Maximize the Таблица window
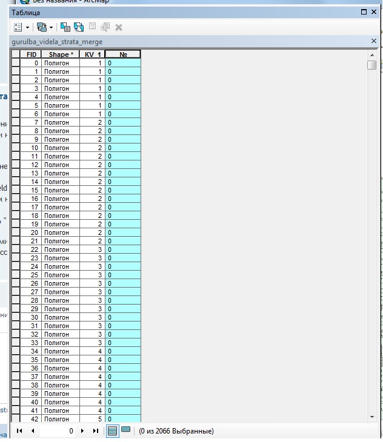 point(364,12)
